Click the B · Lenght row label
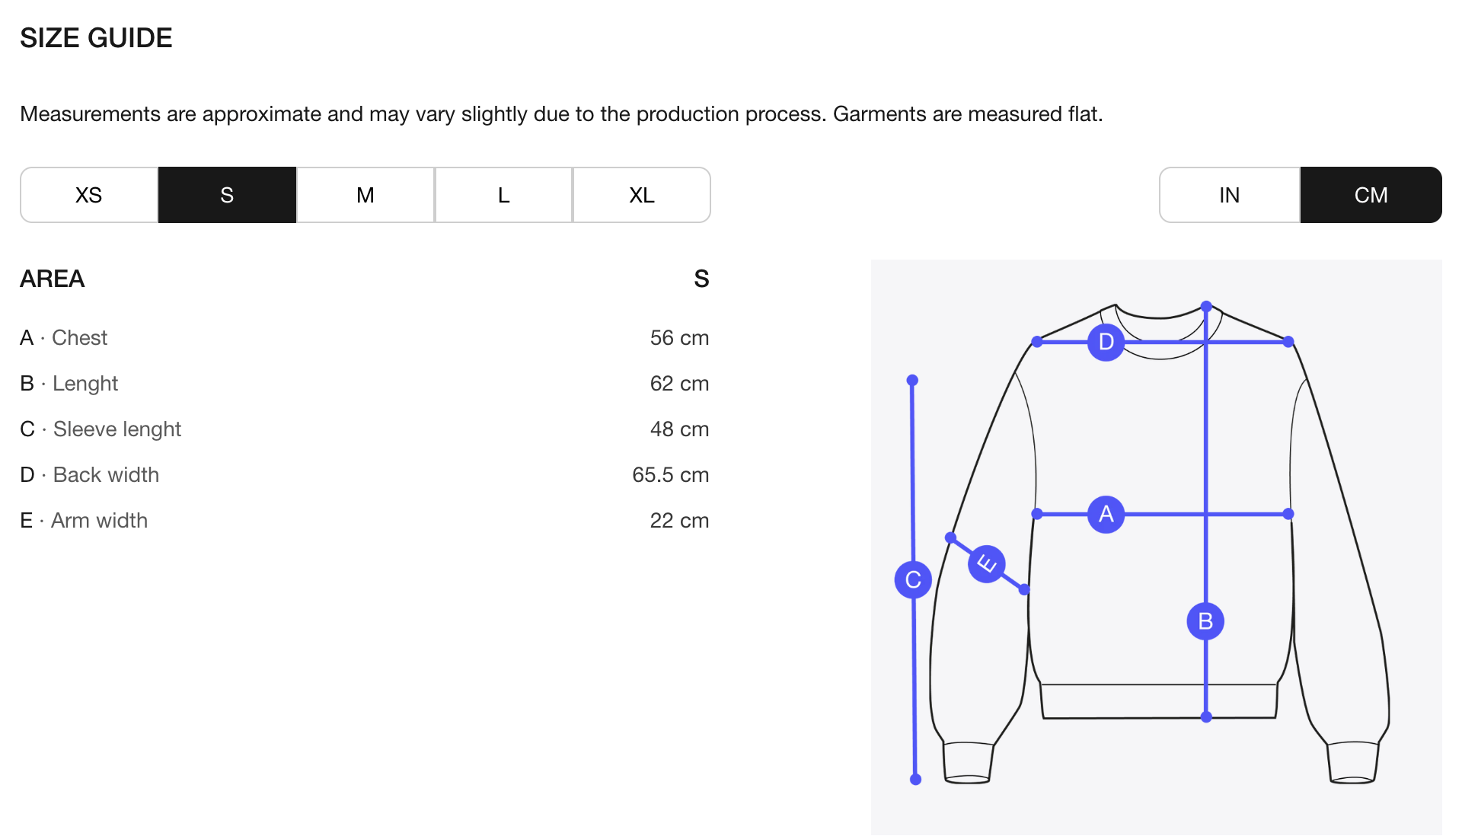1462x839 pixels. click(x=69, y=384)
